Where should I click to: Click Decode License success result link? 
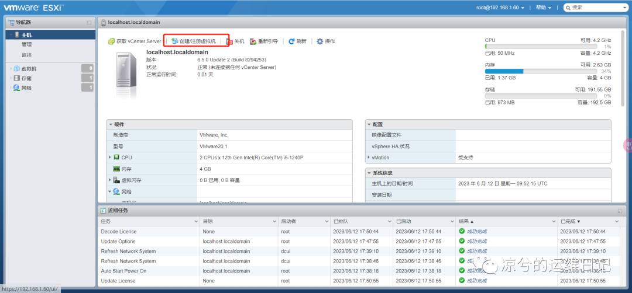pos(476,232)
